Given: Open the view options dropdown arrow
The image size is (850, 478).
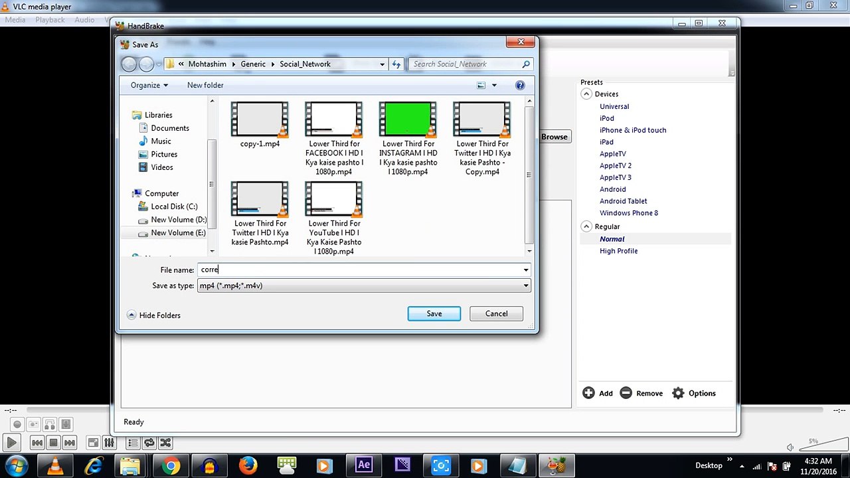Looking at the screenshot, I should pos(494,85).
